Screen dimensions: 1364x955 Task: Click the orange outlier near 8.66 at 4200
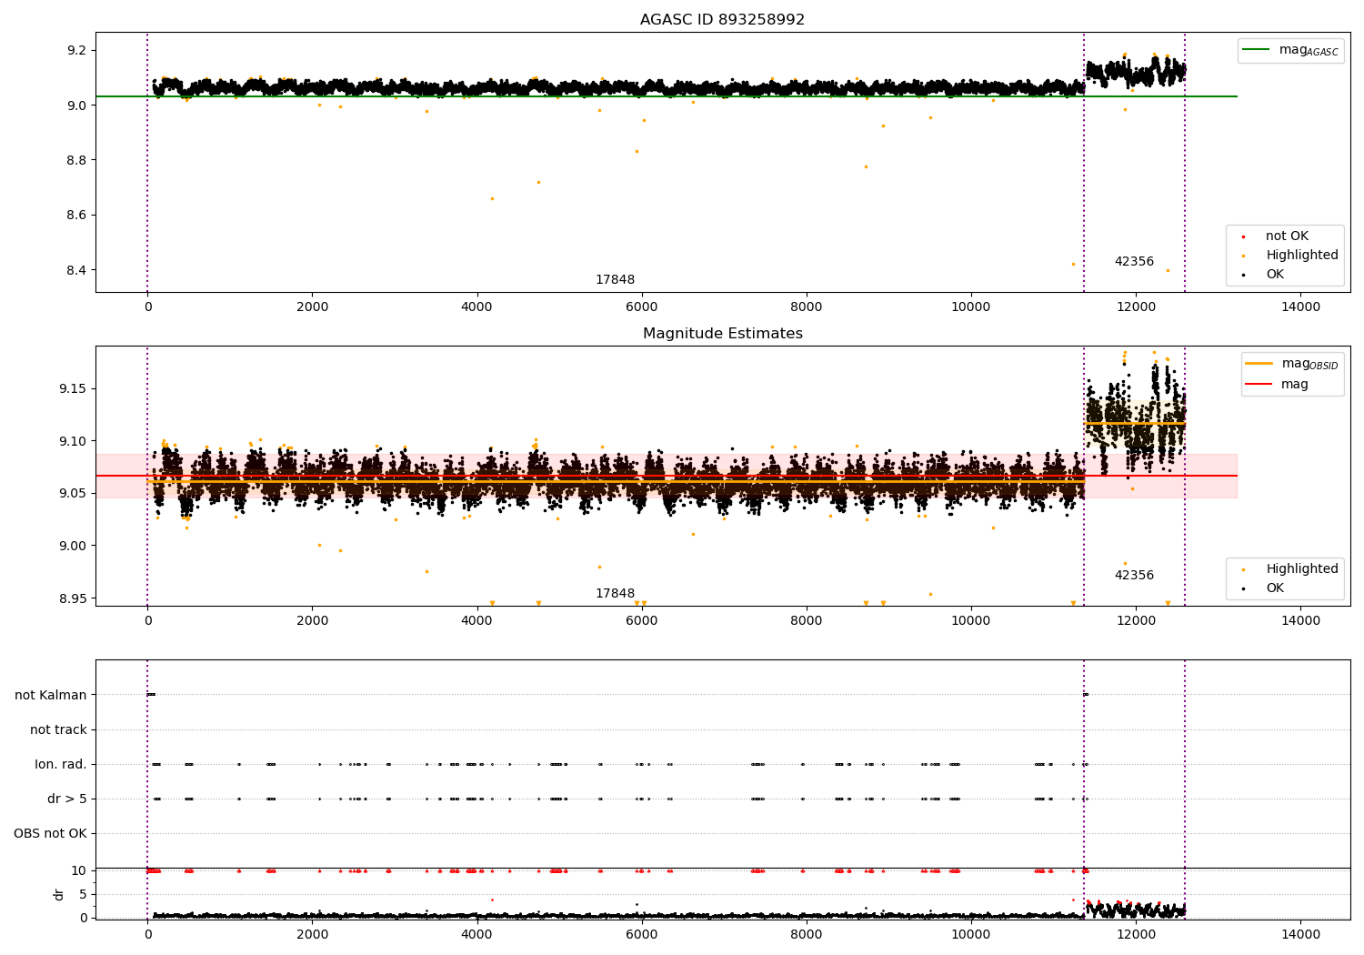[492, 198]
